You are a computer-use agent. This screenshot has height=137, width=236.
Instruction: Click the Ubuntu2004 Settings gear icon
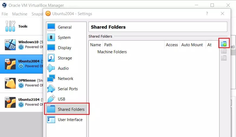[48, 14]
